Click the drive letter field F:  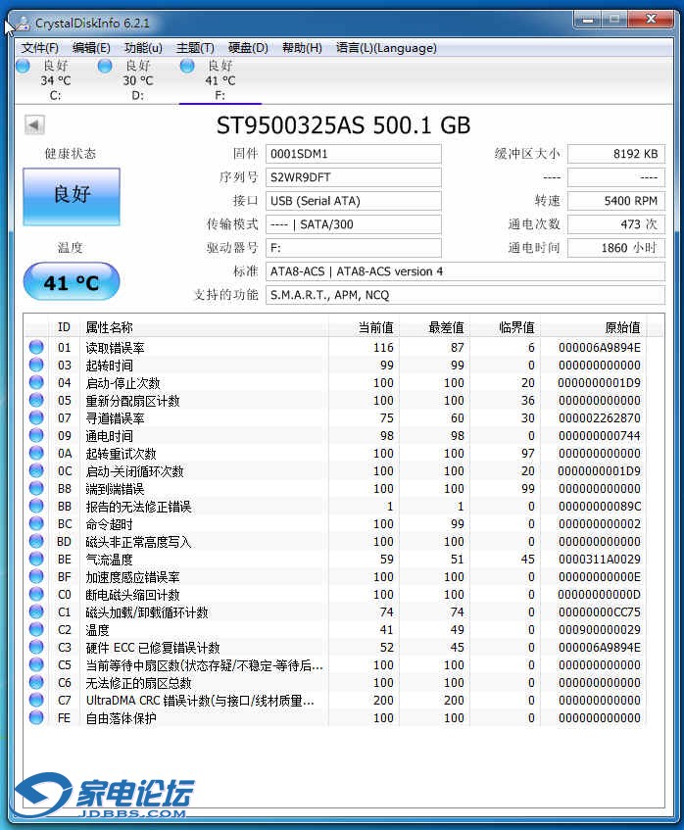click(x=353, y=248)
